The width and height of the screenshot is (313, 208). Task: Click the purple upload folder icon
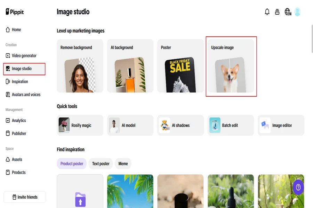tap(80, 200)
